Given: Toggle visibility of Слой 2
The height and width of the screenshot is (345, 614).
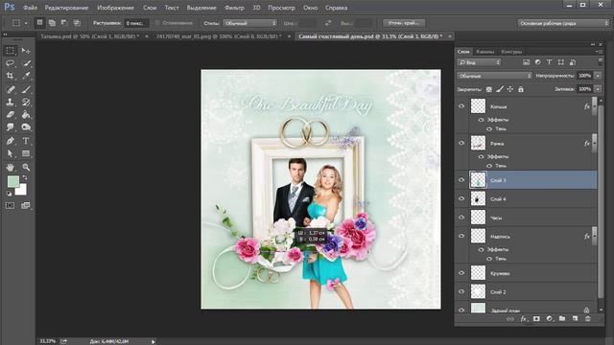Looking at the screenshot, I should [461, 291].
